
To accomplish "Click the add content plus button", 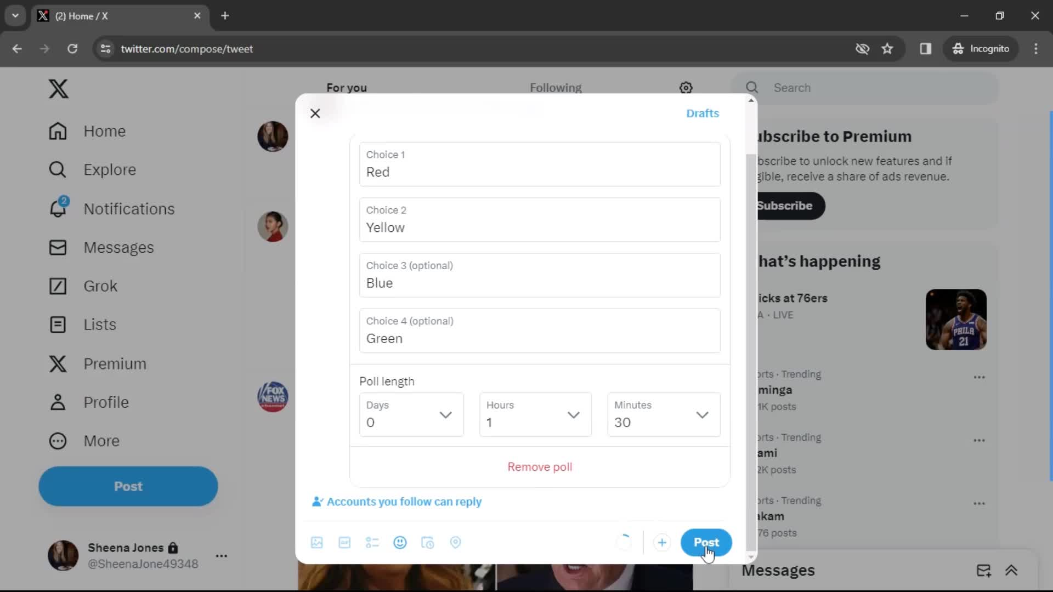I will (x=661, y=542).
